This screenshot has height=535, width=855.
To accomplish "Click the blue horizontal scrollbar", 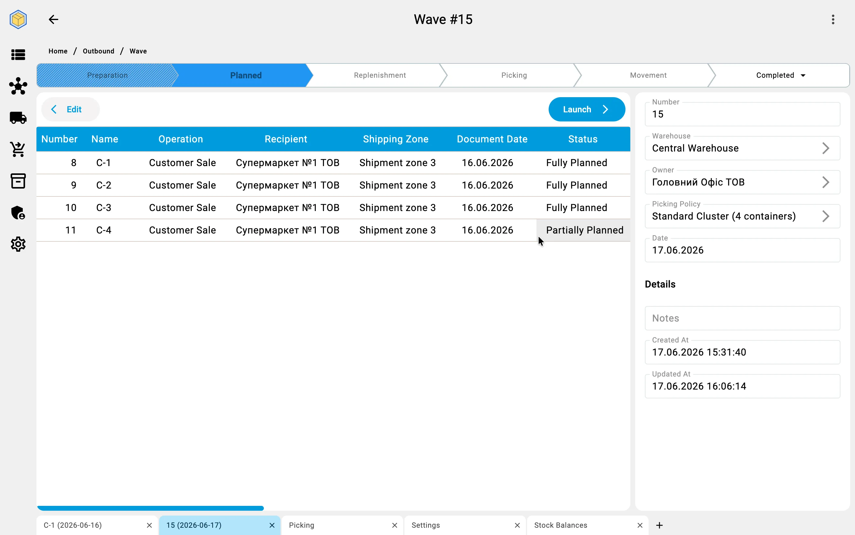I will coord(150,508).
